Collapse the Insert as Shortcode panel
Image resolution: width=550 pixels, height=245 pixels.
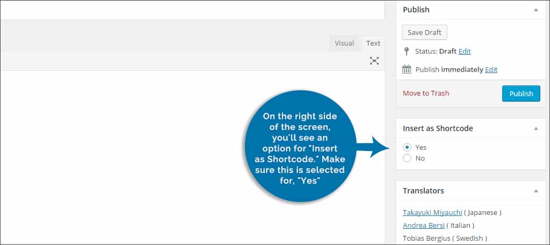tap(535, 128)
